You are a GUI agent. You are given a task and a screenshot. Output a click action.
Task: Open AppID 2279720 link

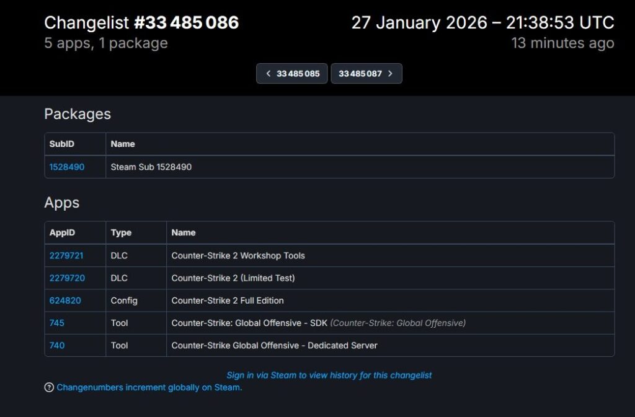(x=67, y=278)
